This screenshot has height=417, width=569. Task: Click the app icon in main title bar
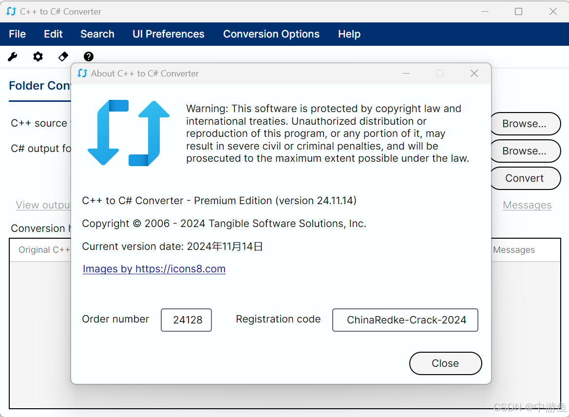[x=11, y=12]
